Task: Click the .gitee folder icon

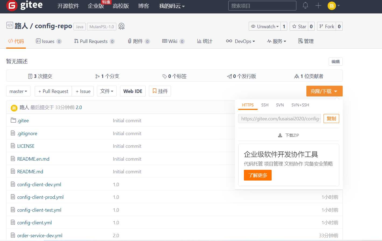Action: pos(13,120)
